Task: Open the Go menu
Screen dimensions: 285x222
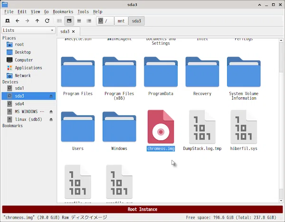Action: coord(47,12)
